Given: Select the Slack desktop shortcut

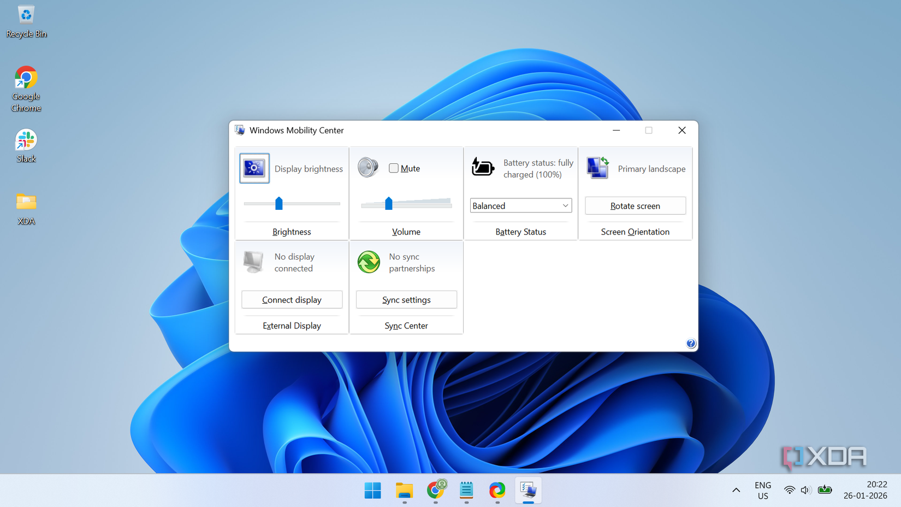Looking at the screenshot, I should 26,146.
